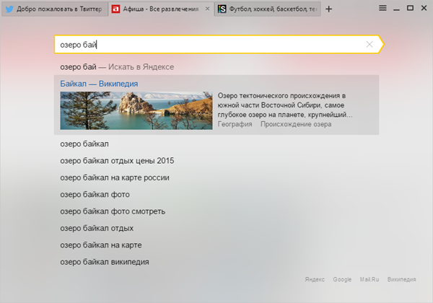This screenshot has height=303, width=433.
Task: Switch search engine to Википедия
Action: [401, 279]
